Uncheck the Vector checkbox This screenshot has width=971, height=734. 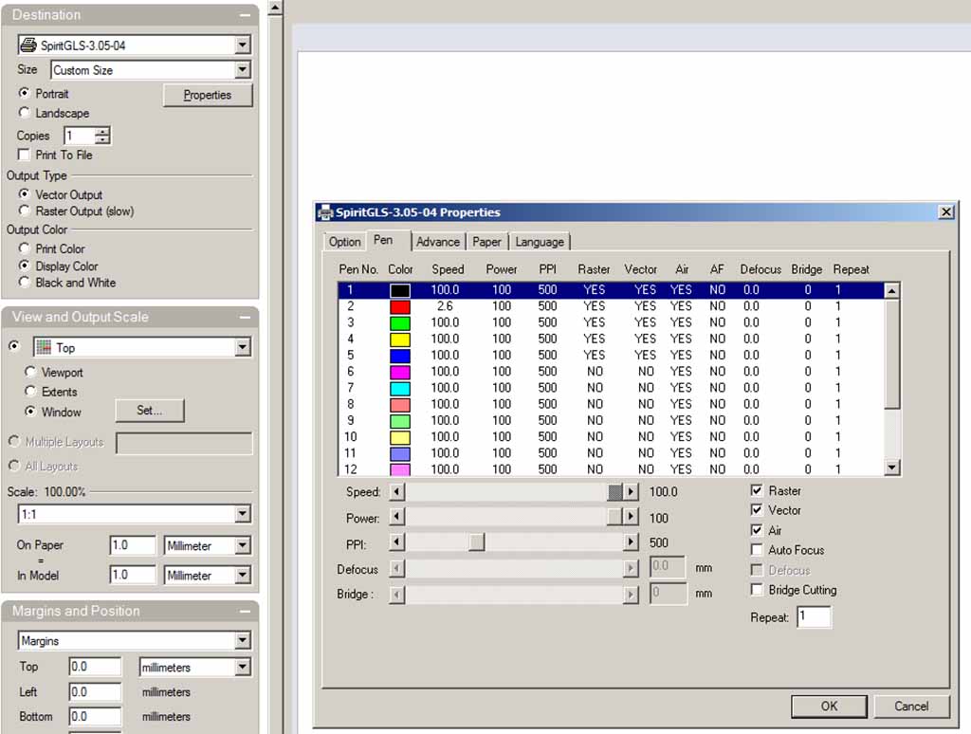click(x=757, y=510)
